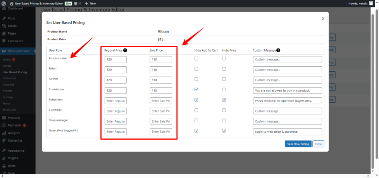379x178 pixels.
Task: Toggle Hide Add to Cart for Administrator
Action: click(196, 58)
